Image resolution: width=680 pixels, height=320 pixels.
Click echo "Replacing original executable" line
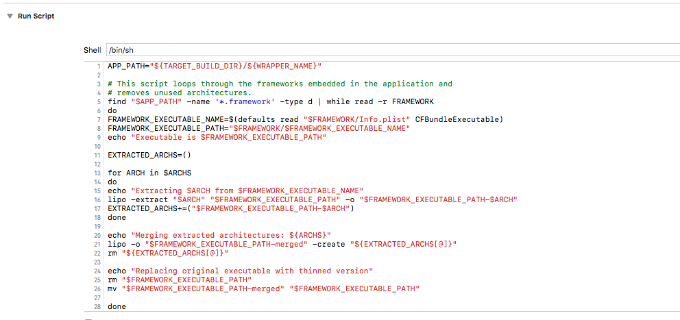pyautogui.click(x=241, y=271)
